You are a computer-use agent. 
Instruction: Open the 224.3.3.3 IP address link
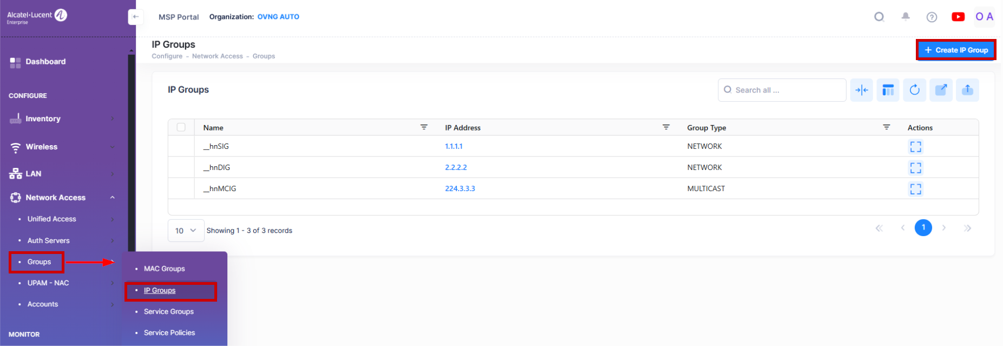(460, 188)
